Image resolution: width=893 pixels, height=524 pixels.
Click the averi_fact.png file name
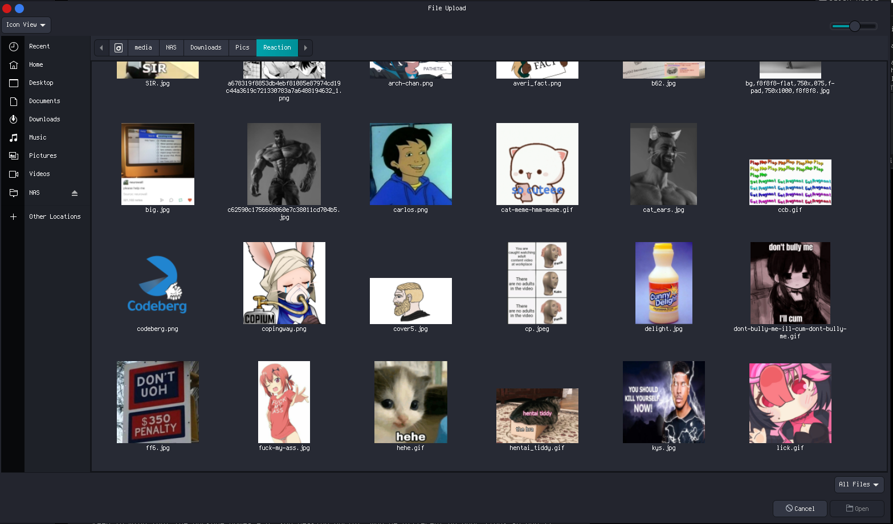pyautogui.click(x=537, y=84)
